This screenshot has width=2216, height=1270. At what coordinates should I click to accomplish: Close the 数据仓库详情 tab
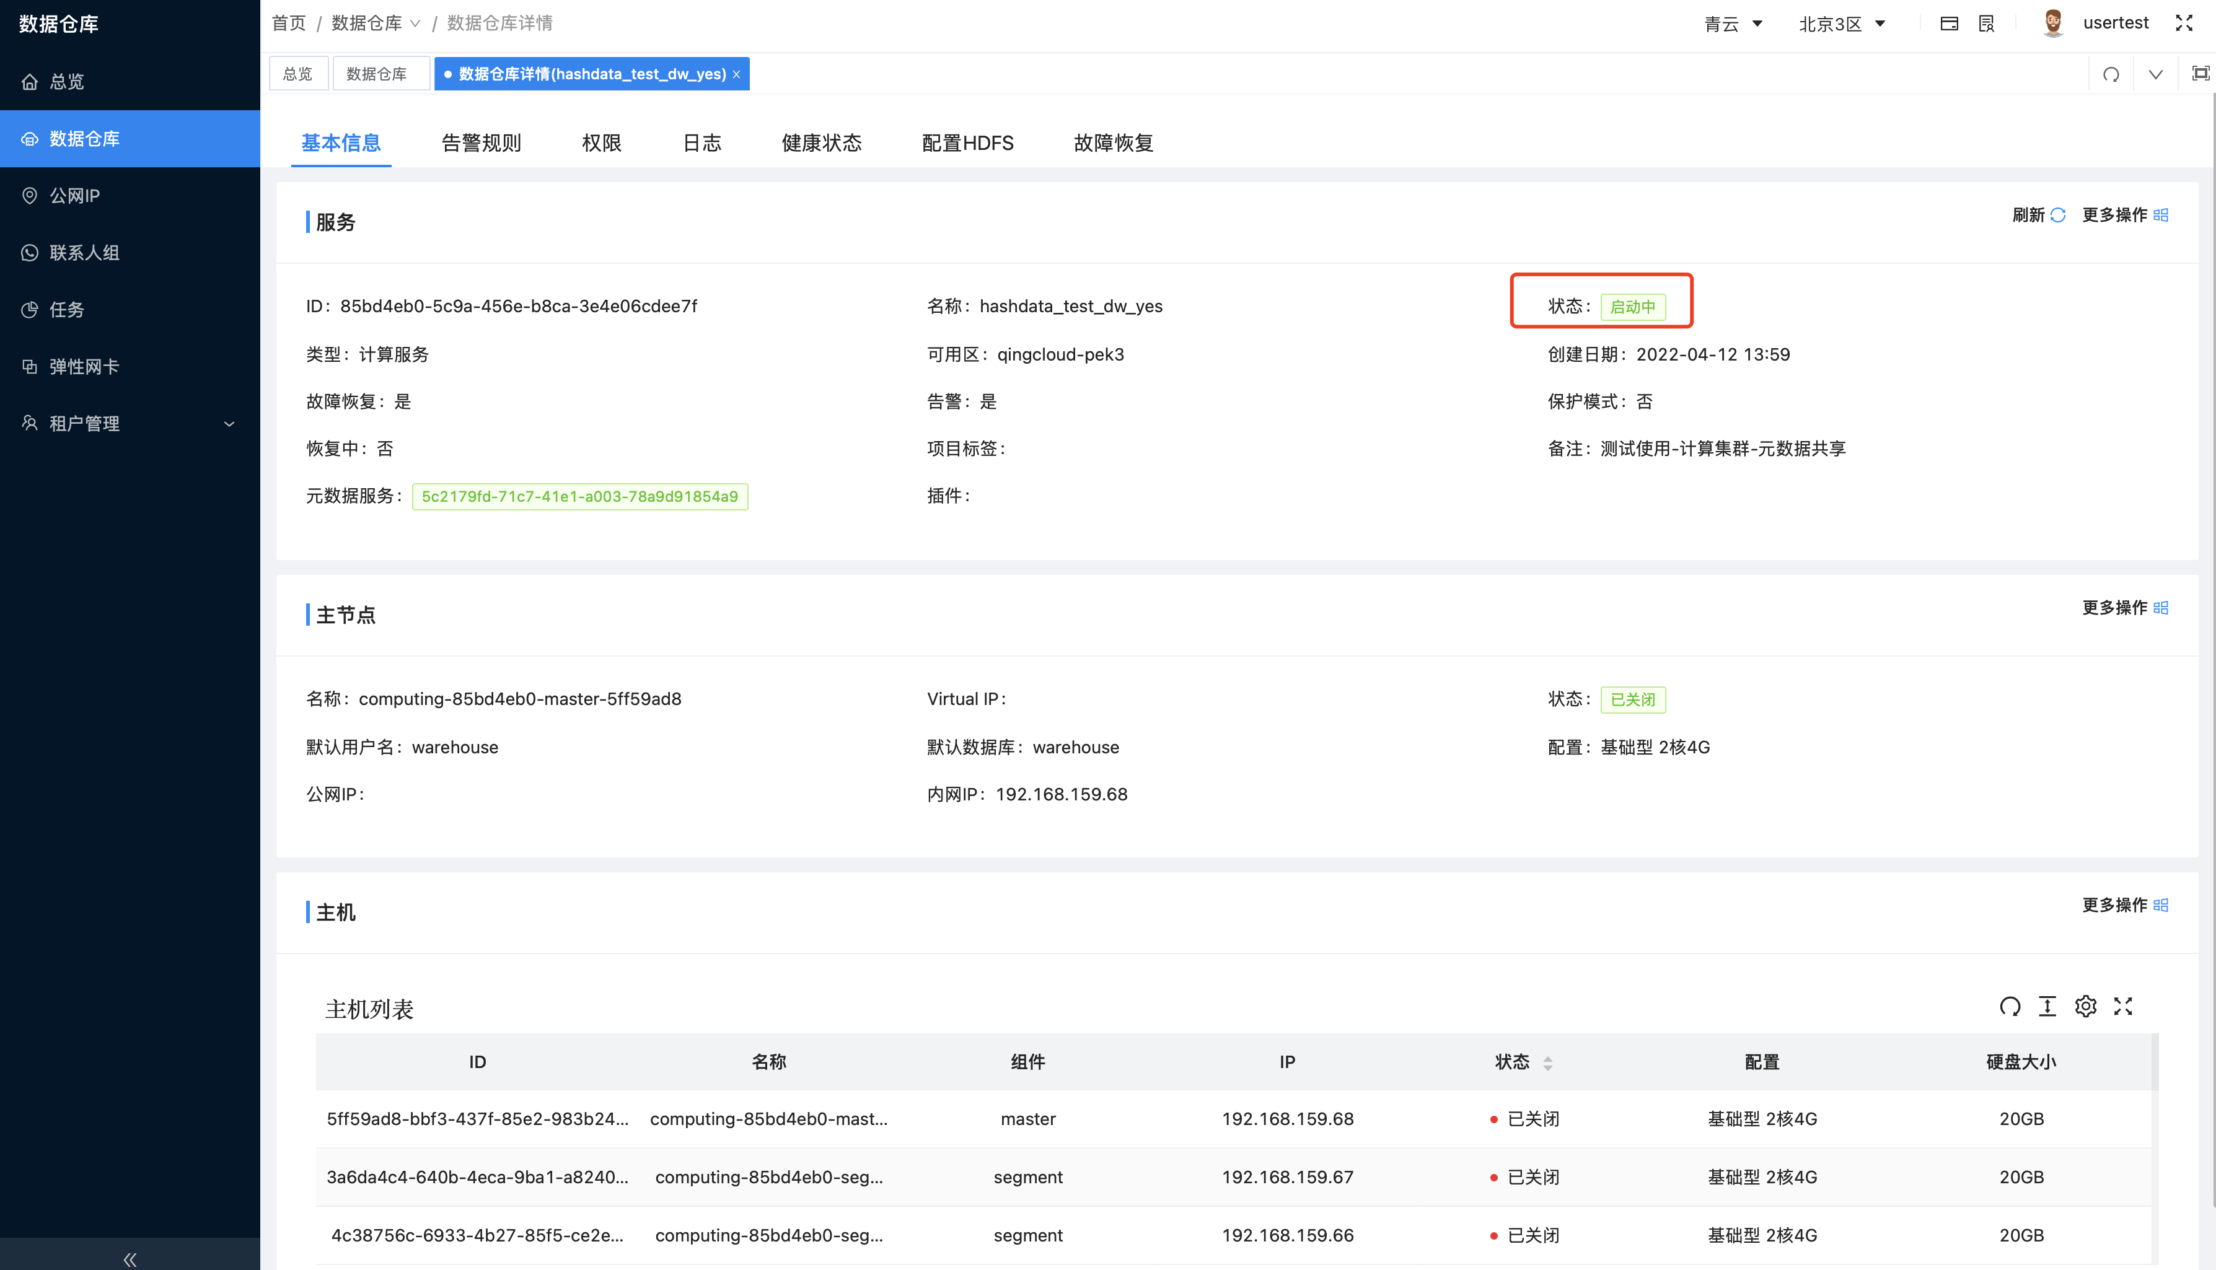coord(737,73)
